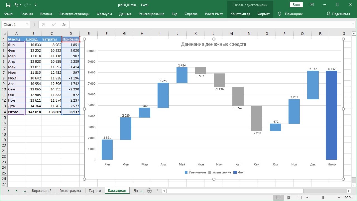Image resolution: width=357 pixels, height=201 pixels.
Task: Open the Гистограмма sheet tab
Action: point(70,191)
